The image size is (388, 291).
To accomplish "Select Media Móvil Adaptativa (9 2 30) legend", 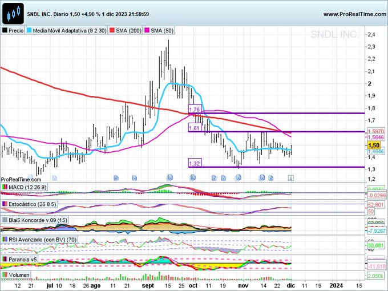I will coord(70,31).
